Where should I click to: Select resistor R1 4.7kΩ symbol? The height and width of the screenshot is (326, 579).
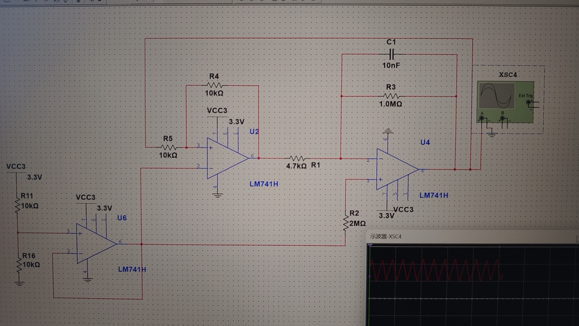[297, 158]
